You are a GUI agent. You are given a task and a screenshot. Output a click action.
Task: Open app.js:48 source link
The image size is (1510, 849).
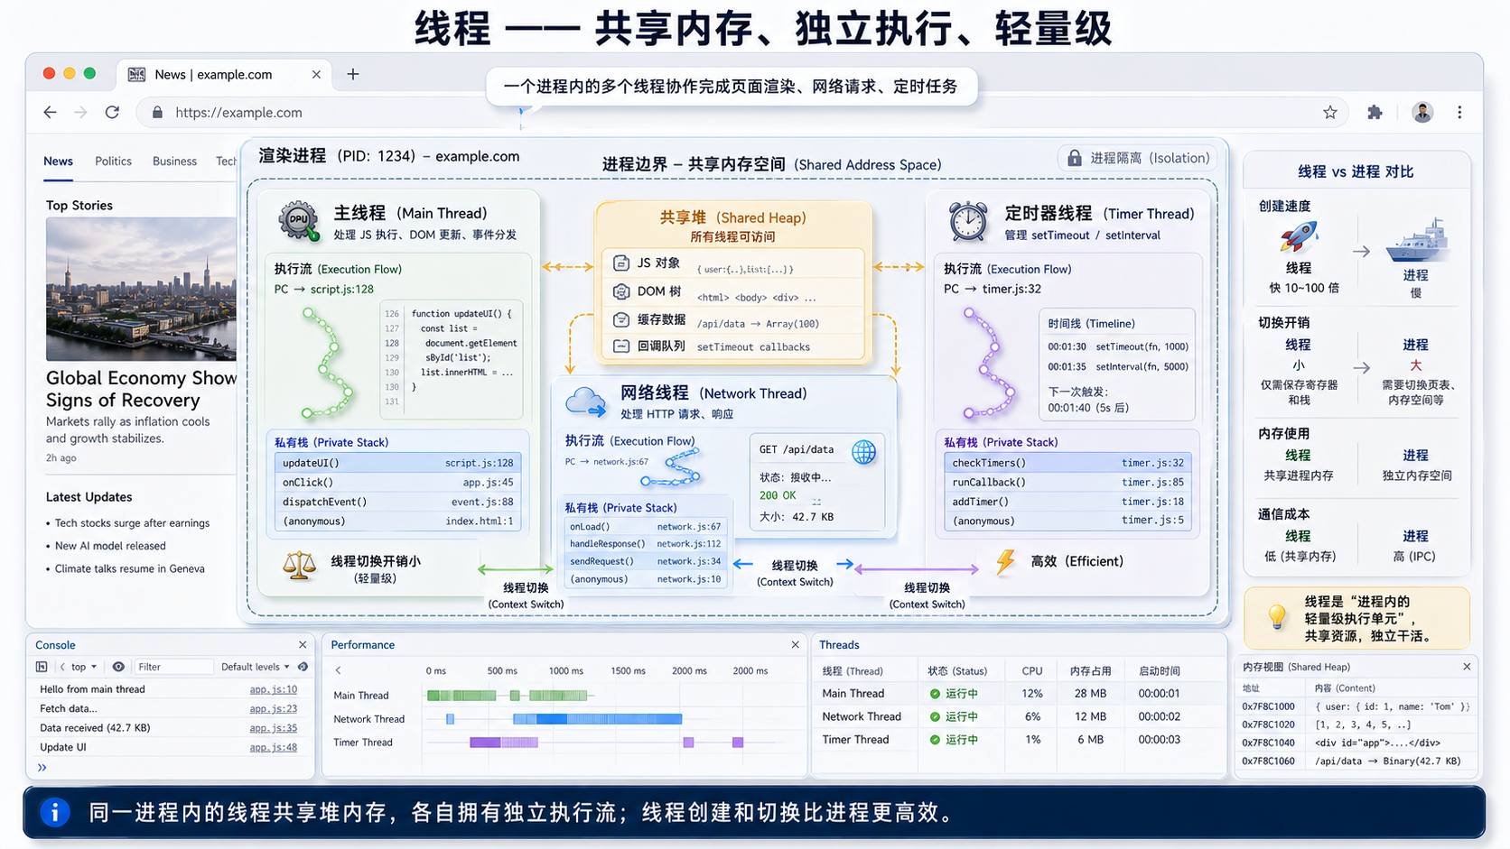tap(273, 747)
